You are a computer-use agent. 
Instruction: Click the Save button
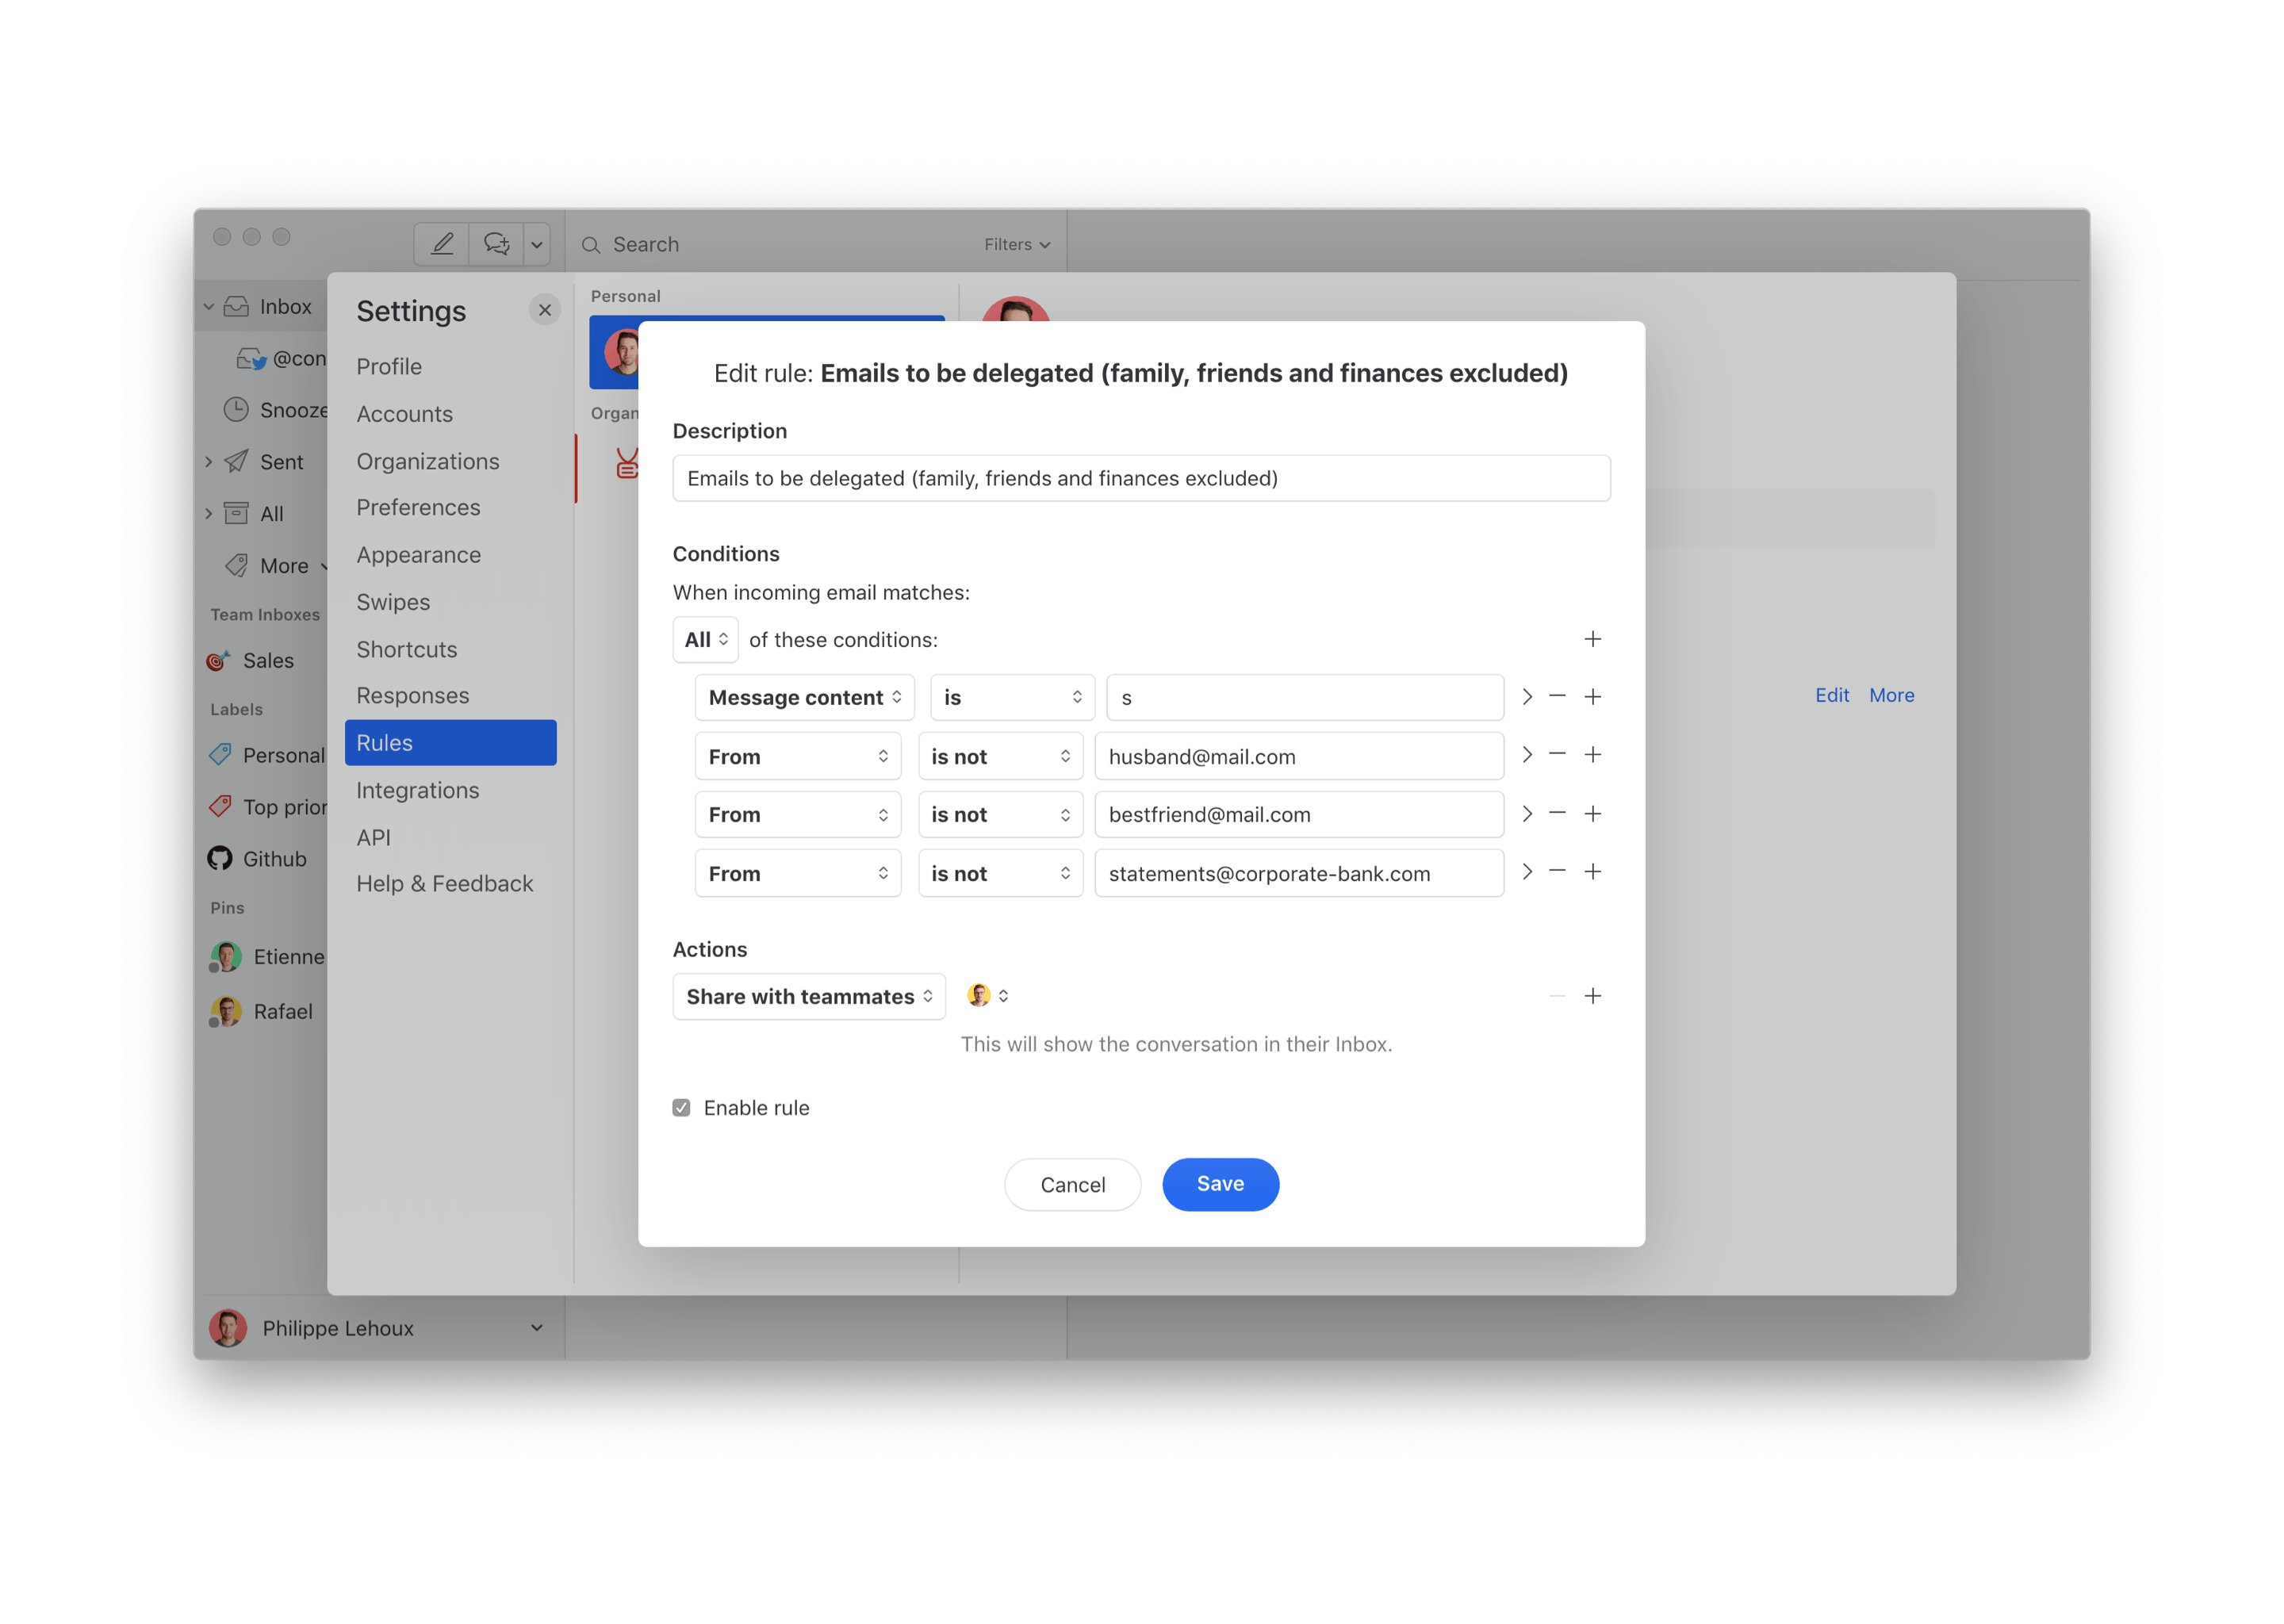[1219, 1184]
